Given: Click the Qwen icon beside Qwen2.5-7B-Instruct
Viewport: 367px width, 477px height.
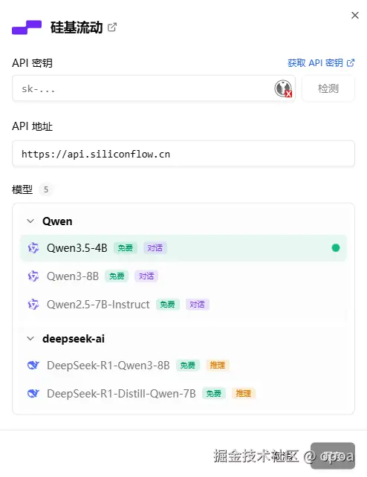Looking at the screenshot, I should (x=33, y=305).
